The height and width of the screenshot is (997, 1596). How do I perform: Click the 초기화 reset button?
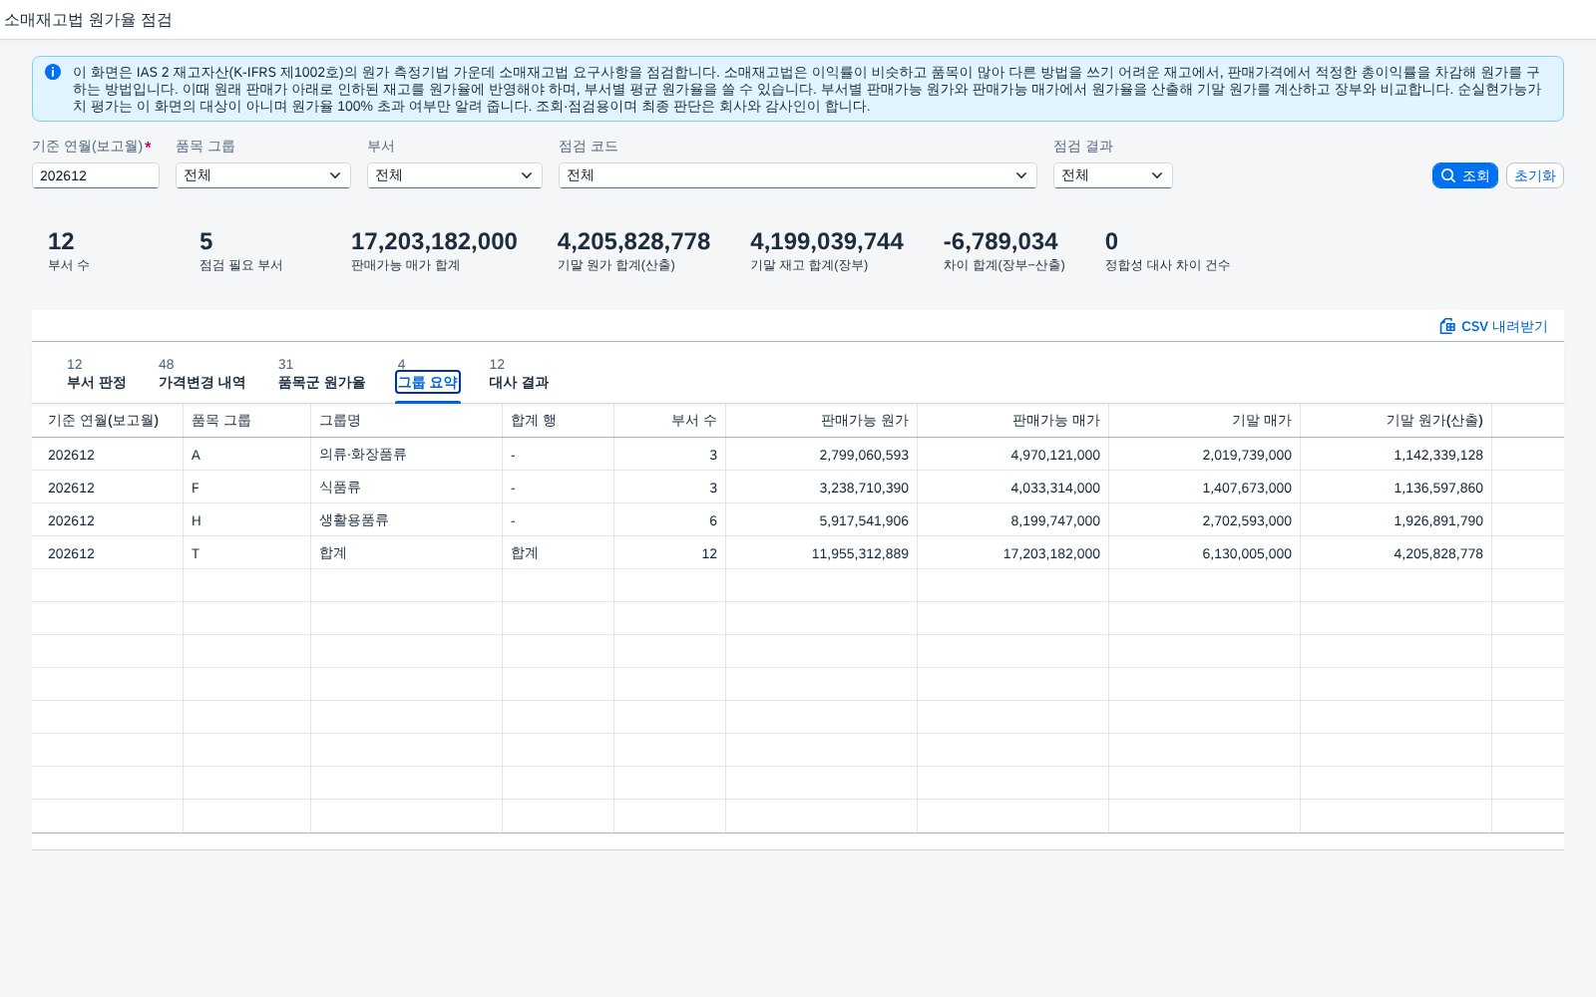[x=1534, y=175]
